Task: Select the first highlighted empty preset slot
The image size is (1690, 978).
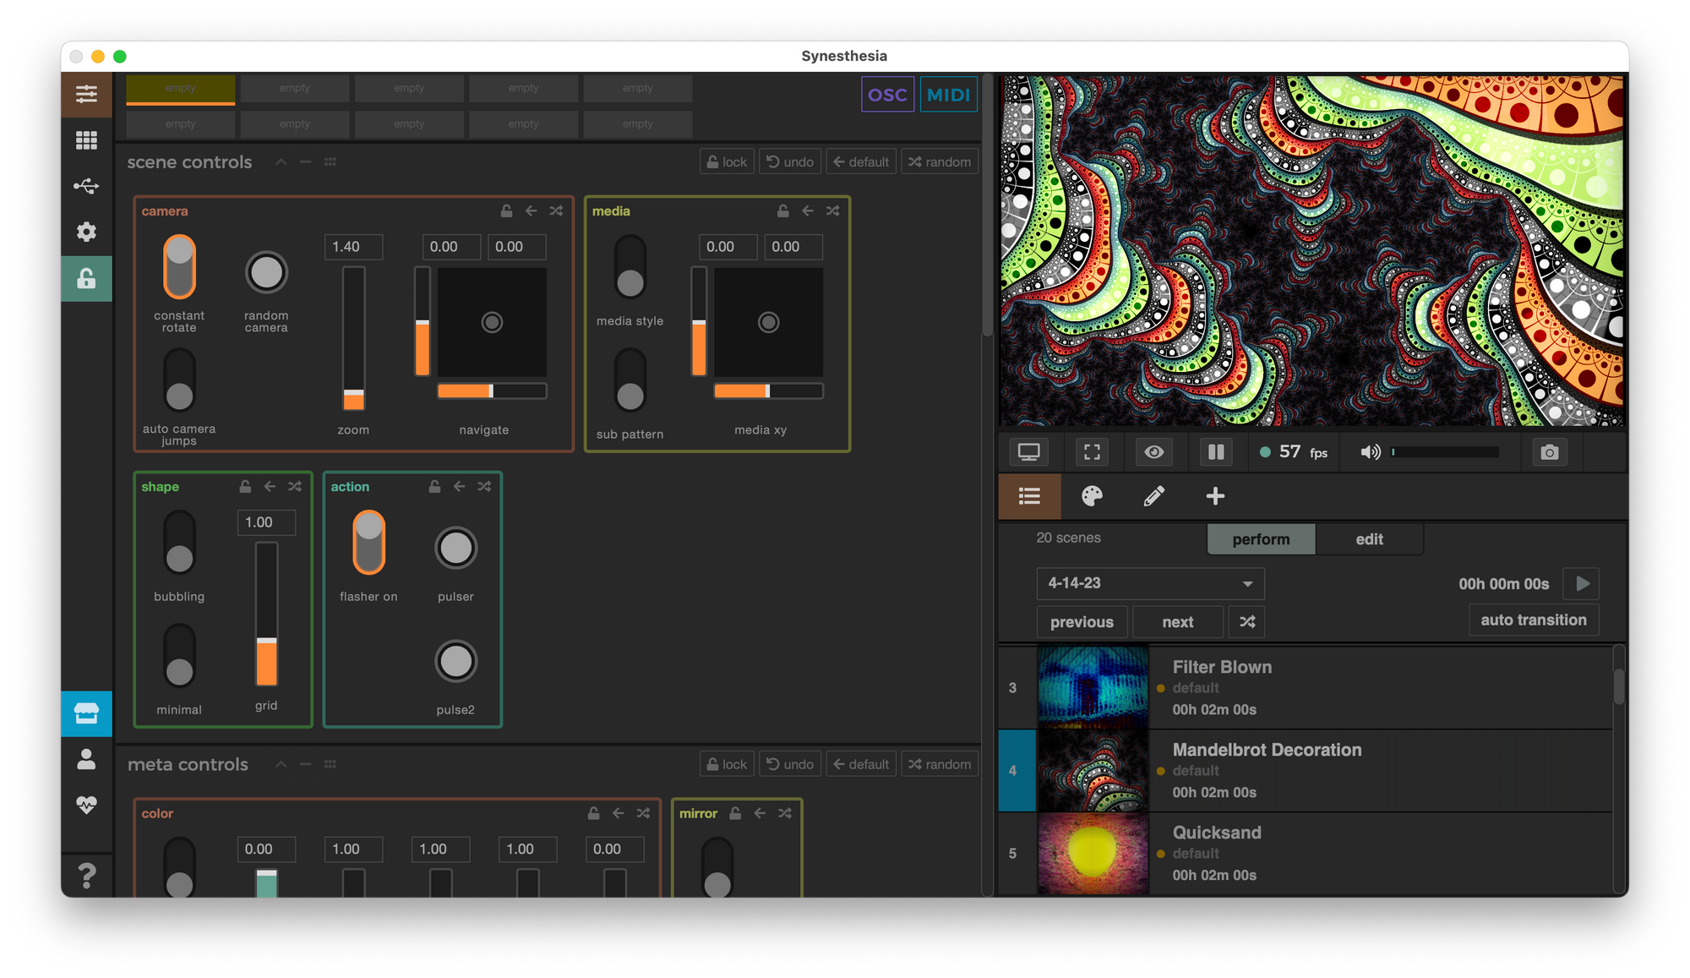Action: (180, 89)
